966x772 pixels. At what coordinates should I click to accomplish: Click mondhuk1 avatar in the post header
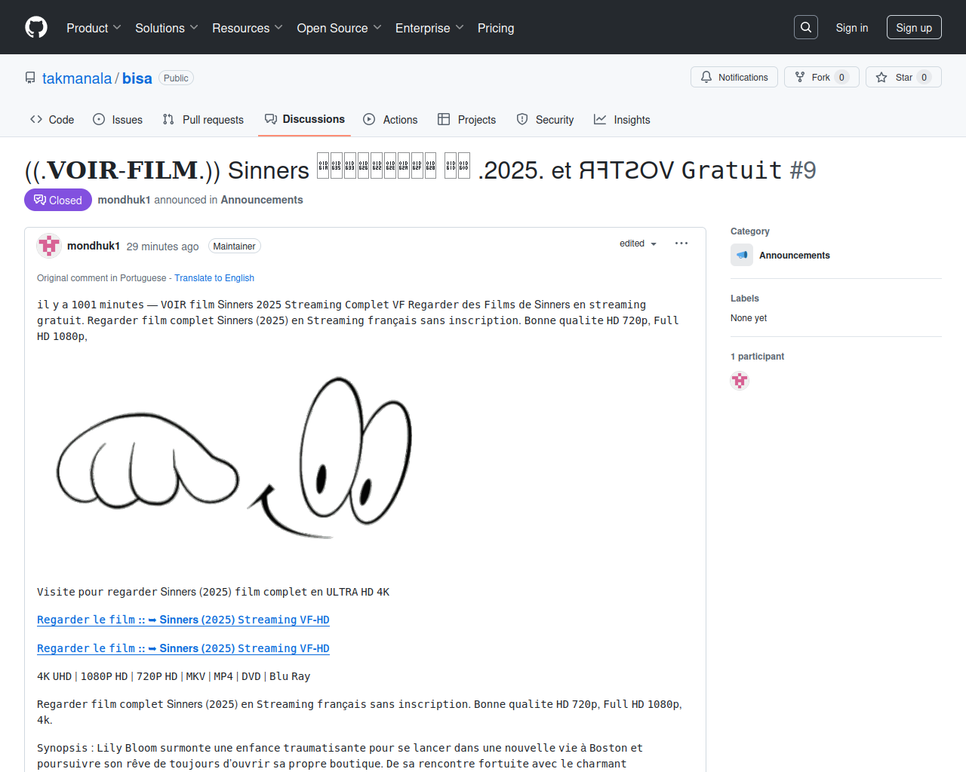(x=49, y=246)
